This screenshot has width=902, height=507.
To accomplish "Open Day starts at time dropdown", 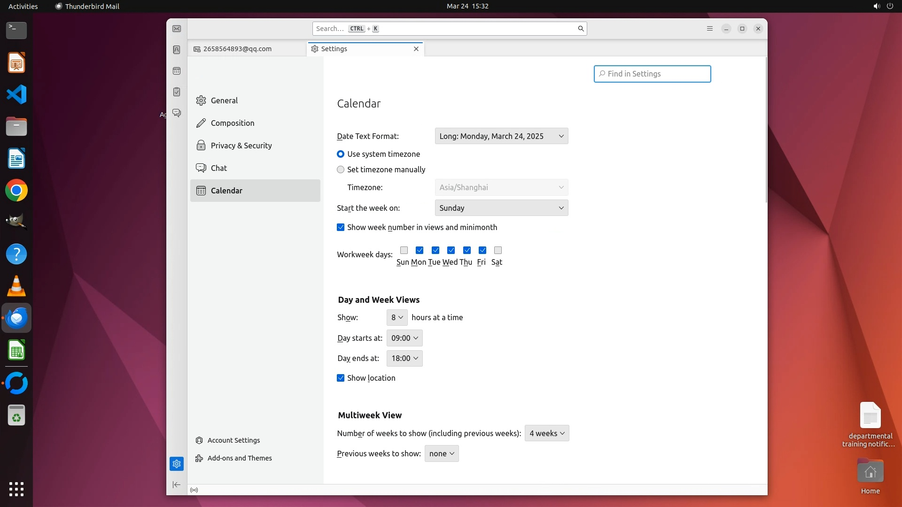I will tap(404, 338).
